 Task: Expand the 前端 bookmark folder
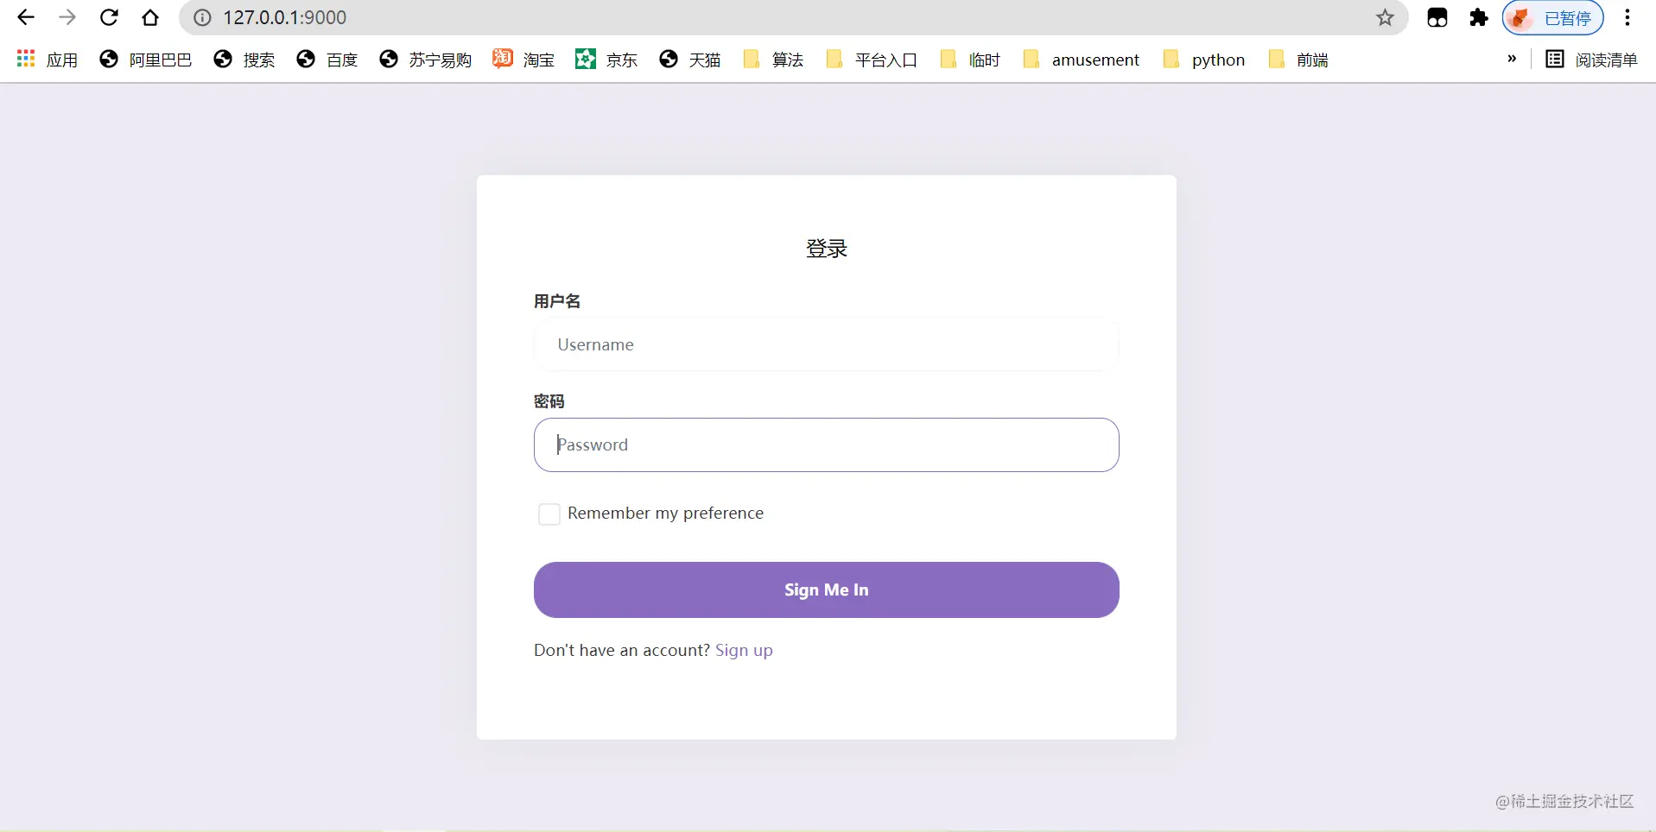click(x=1298, y=60)
